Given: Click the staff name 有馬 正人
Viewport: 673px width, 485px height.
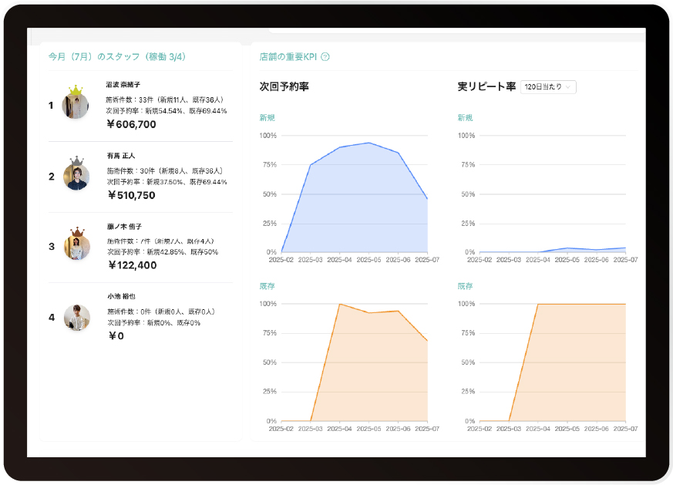Looking at the screenshot, I should tap(121, 155).
